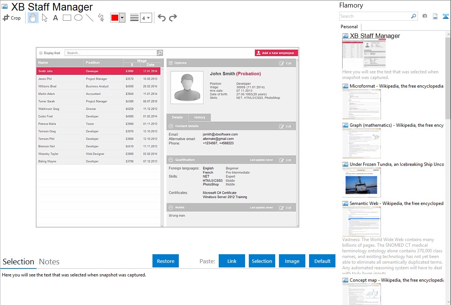Click the Restore button

click(165, 261)
